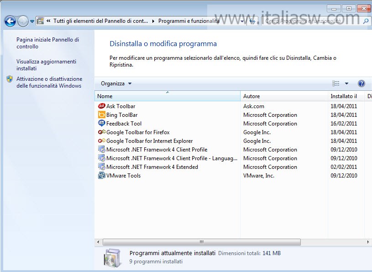Click the Ask Toolbar icon

click(x=101, y=106)
